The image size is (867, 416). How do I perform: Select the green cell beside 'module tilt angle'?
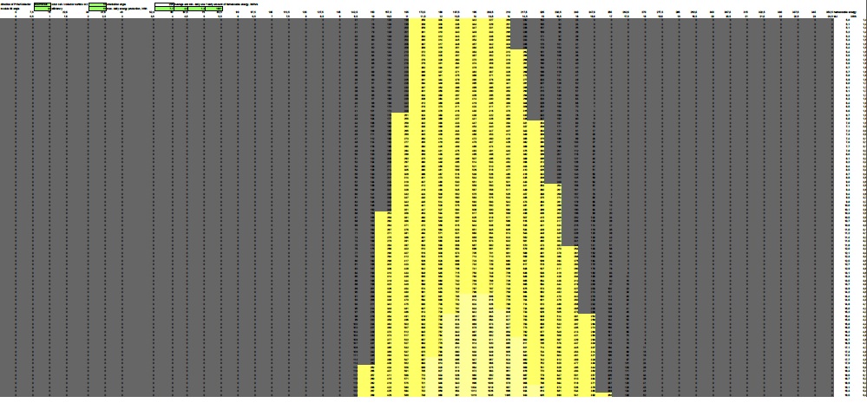point(43,9)
